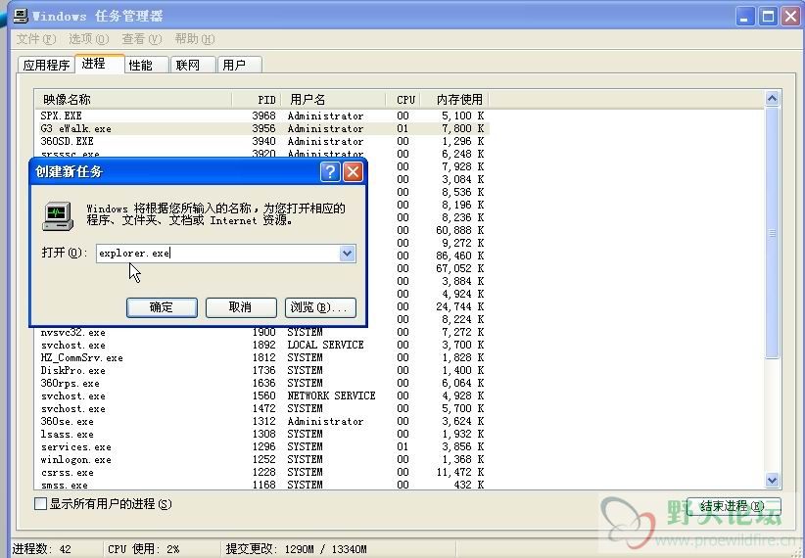
Task: Click the 结束进程 (End Process) button
Action: (734, 506)
